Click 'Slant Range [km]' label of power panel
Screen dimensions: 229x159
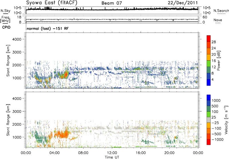(x=8, y=61)
